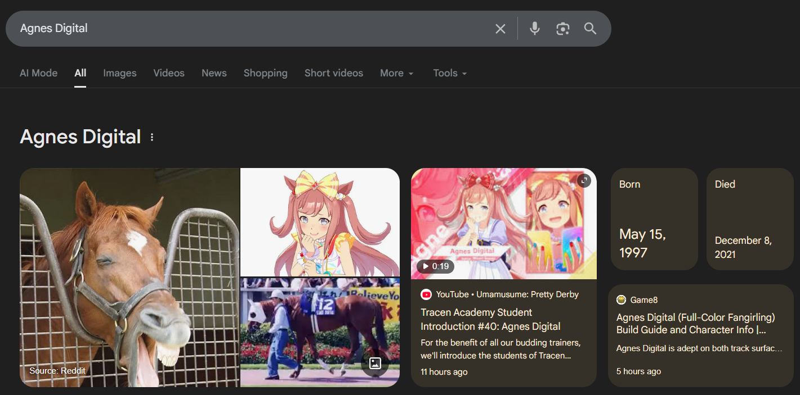Screen dimensions: 800x395
Task: Expand the More dropdown menu
Action: tap(397, 73)
